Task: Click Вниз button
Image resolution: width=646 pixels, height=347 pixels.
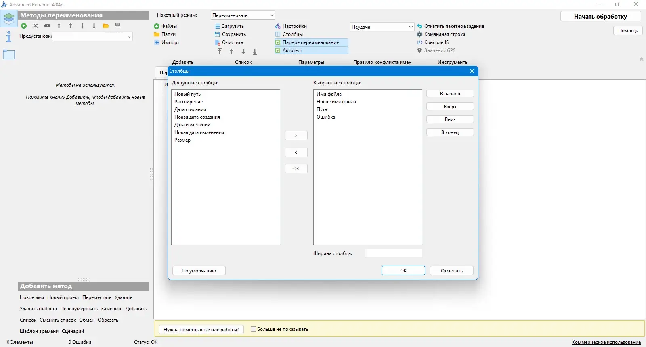Action: [450, 119]
